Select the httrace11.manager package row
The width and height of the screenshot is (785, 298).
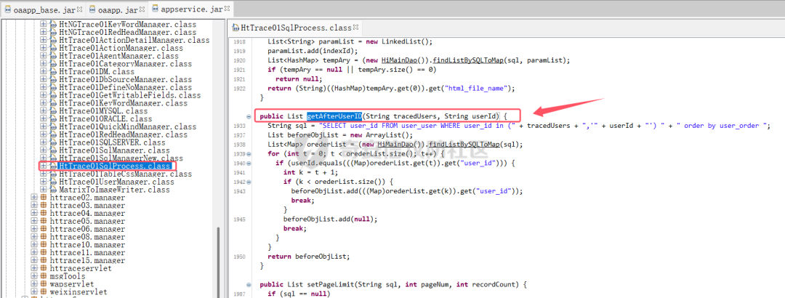pos(88,253)
